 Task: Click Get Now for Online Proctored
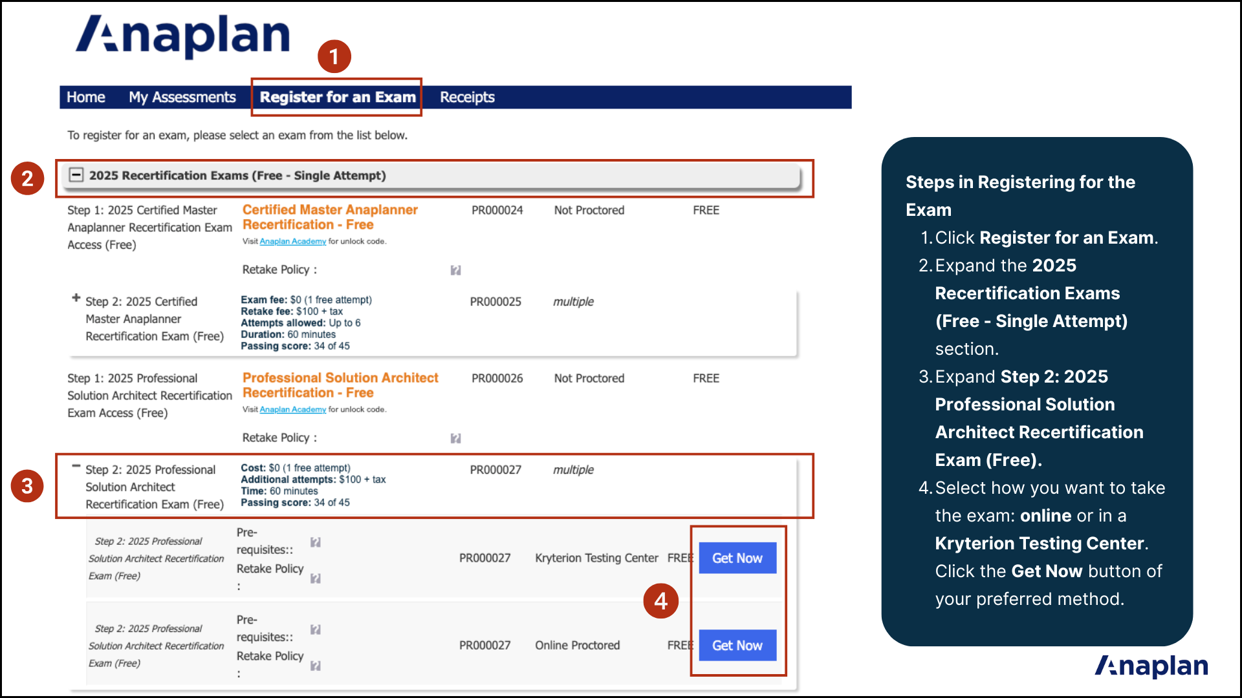[737, 645]
